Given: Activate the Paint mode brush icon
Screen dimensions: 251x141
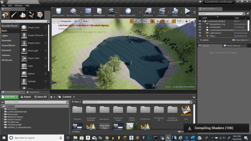Looking at the screenshot, I should [x=14, y=15].
